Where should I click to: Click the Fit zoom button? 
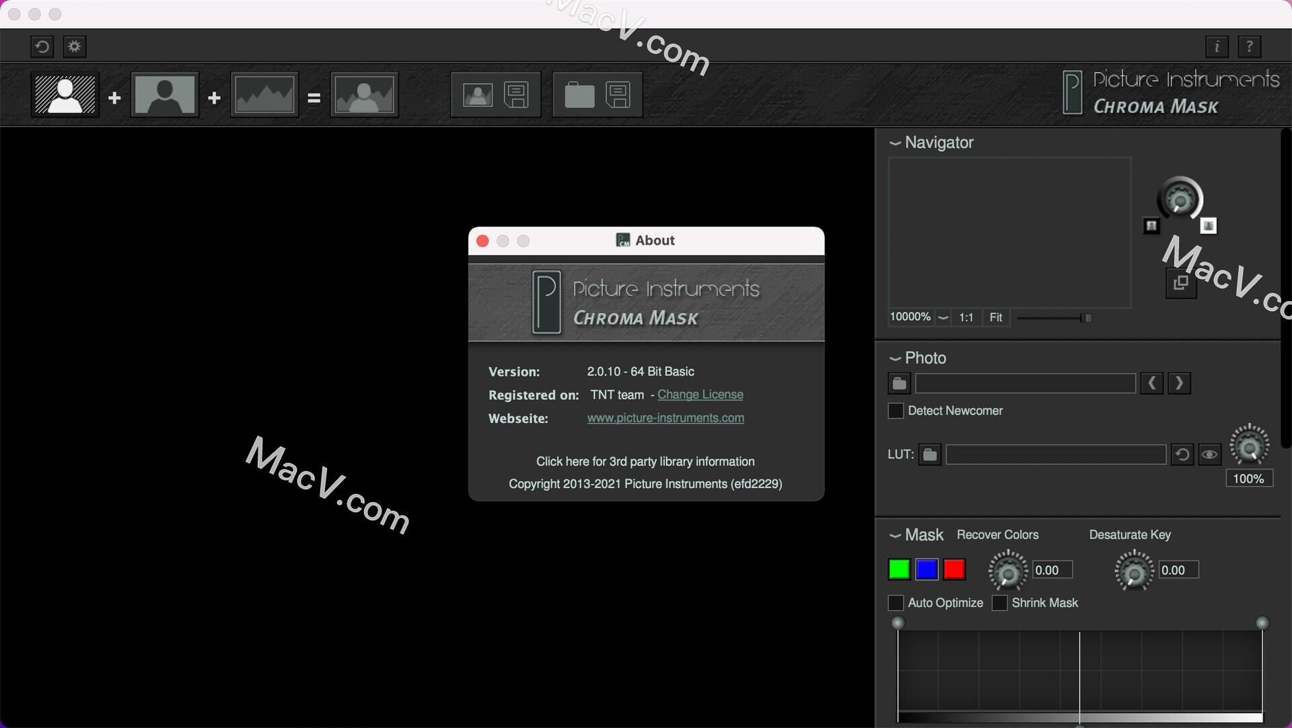coord(996,317)
